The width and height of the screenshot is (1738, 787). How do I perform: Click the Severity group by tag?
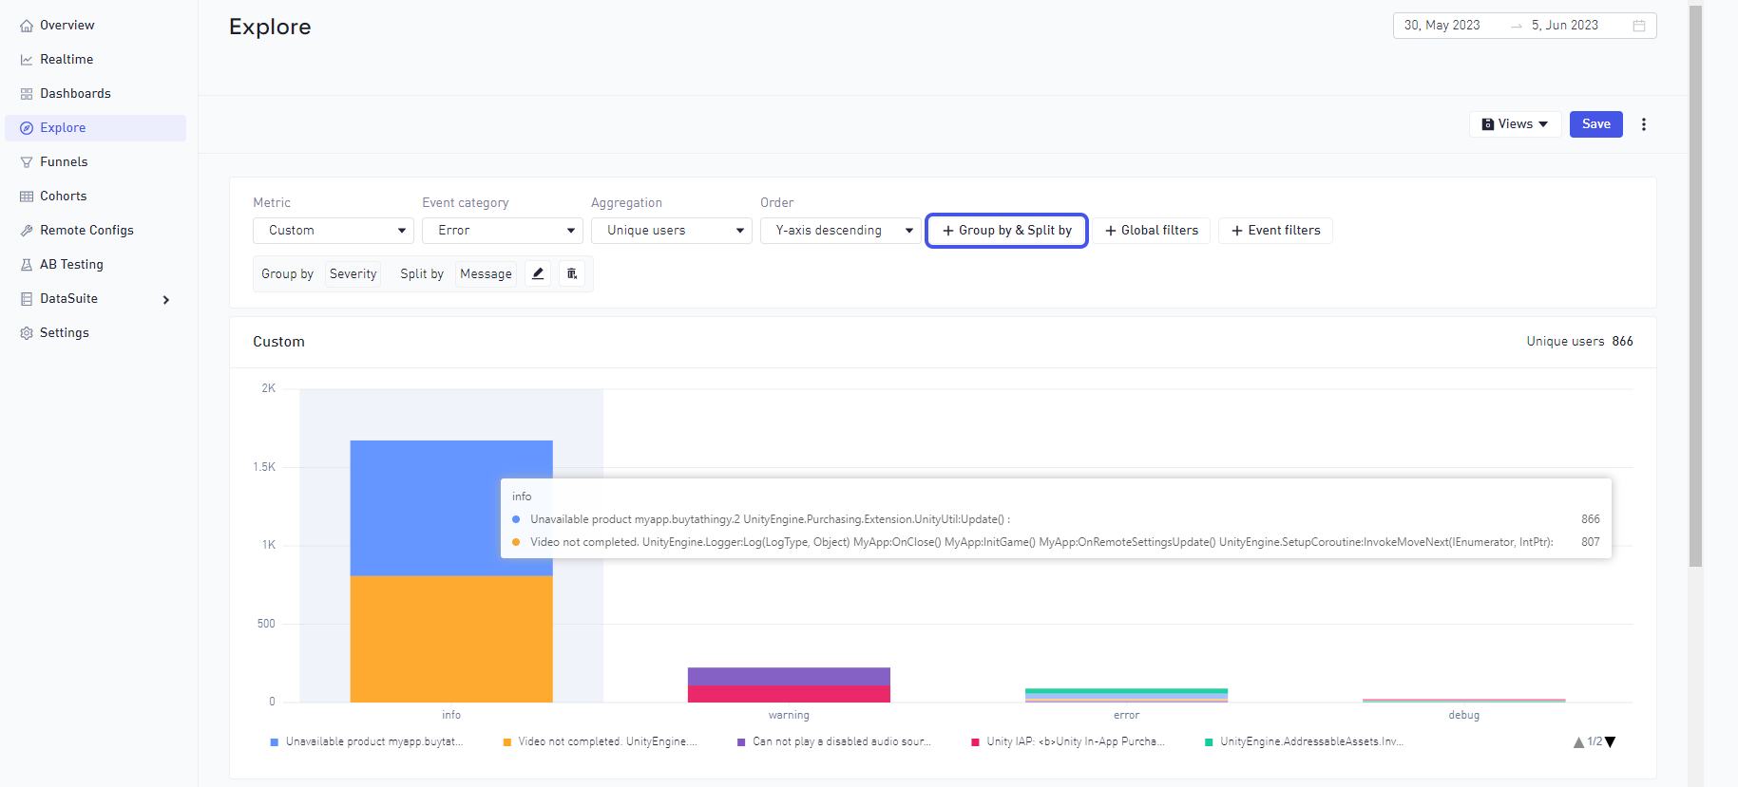(353, 274)
